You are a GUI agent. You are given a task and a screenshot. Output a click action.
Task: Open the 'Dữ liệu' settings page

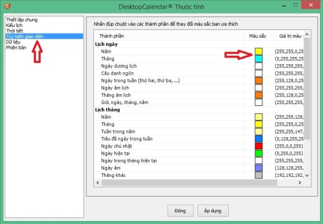tap(13, 42)
